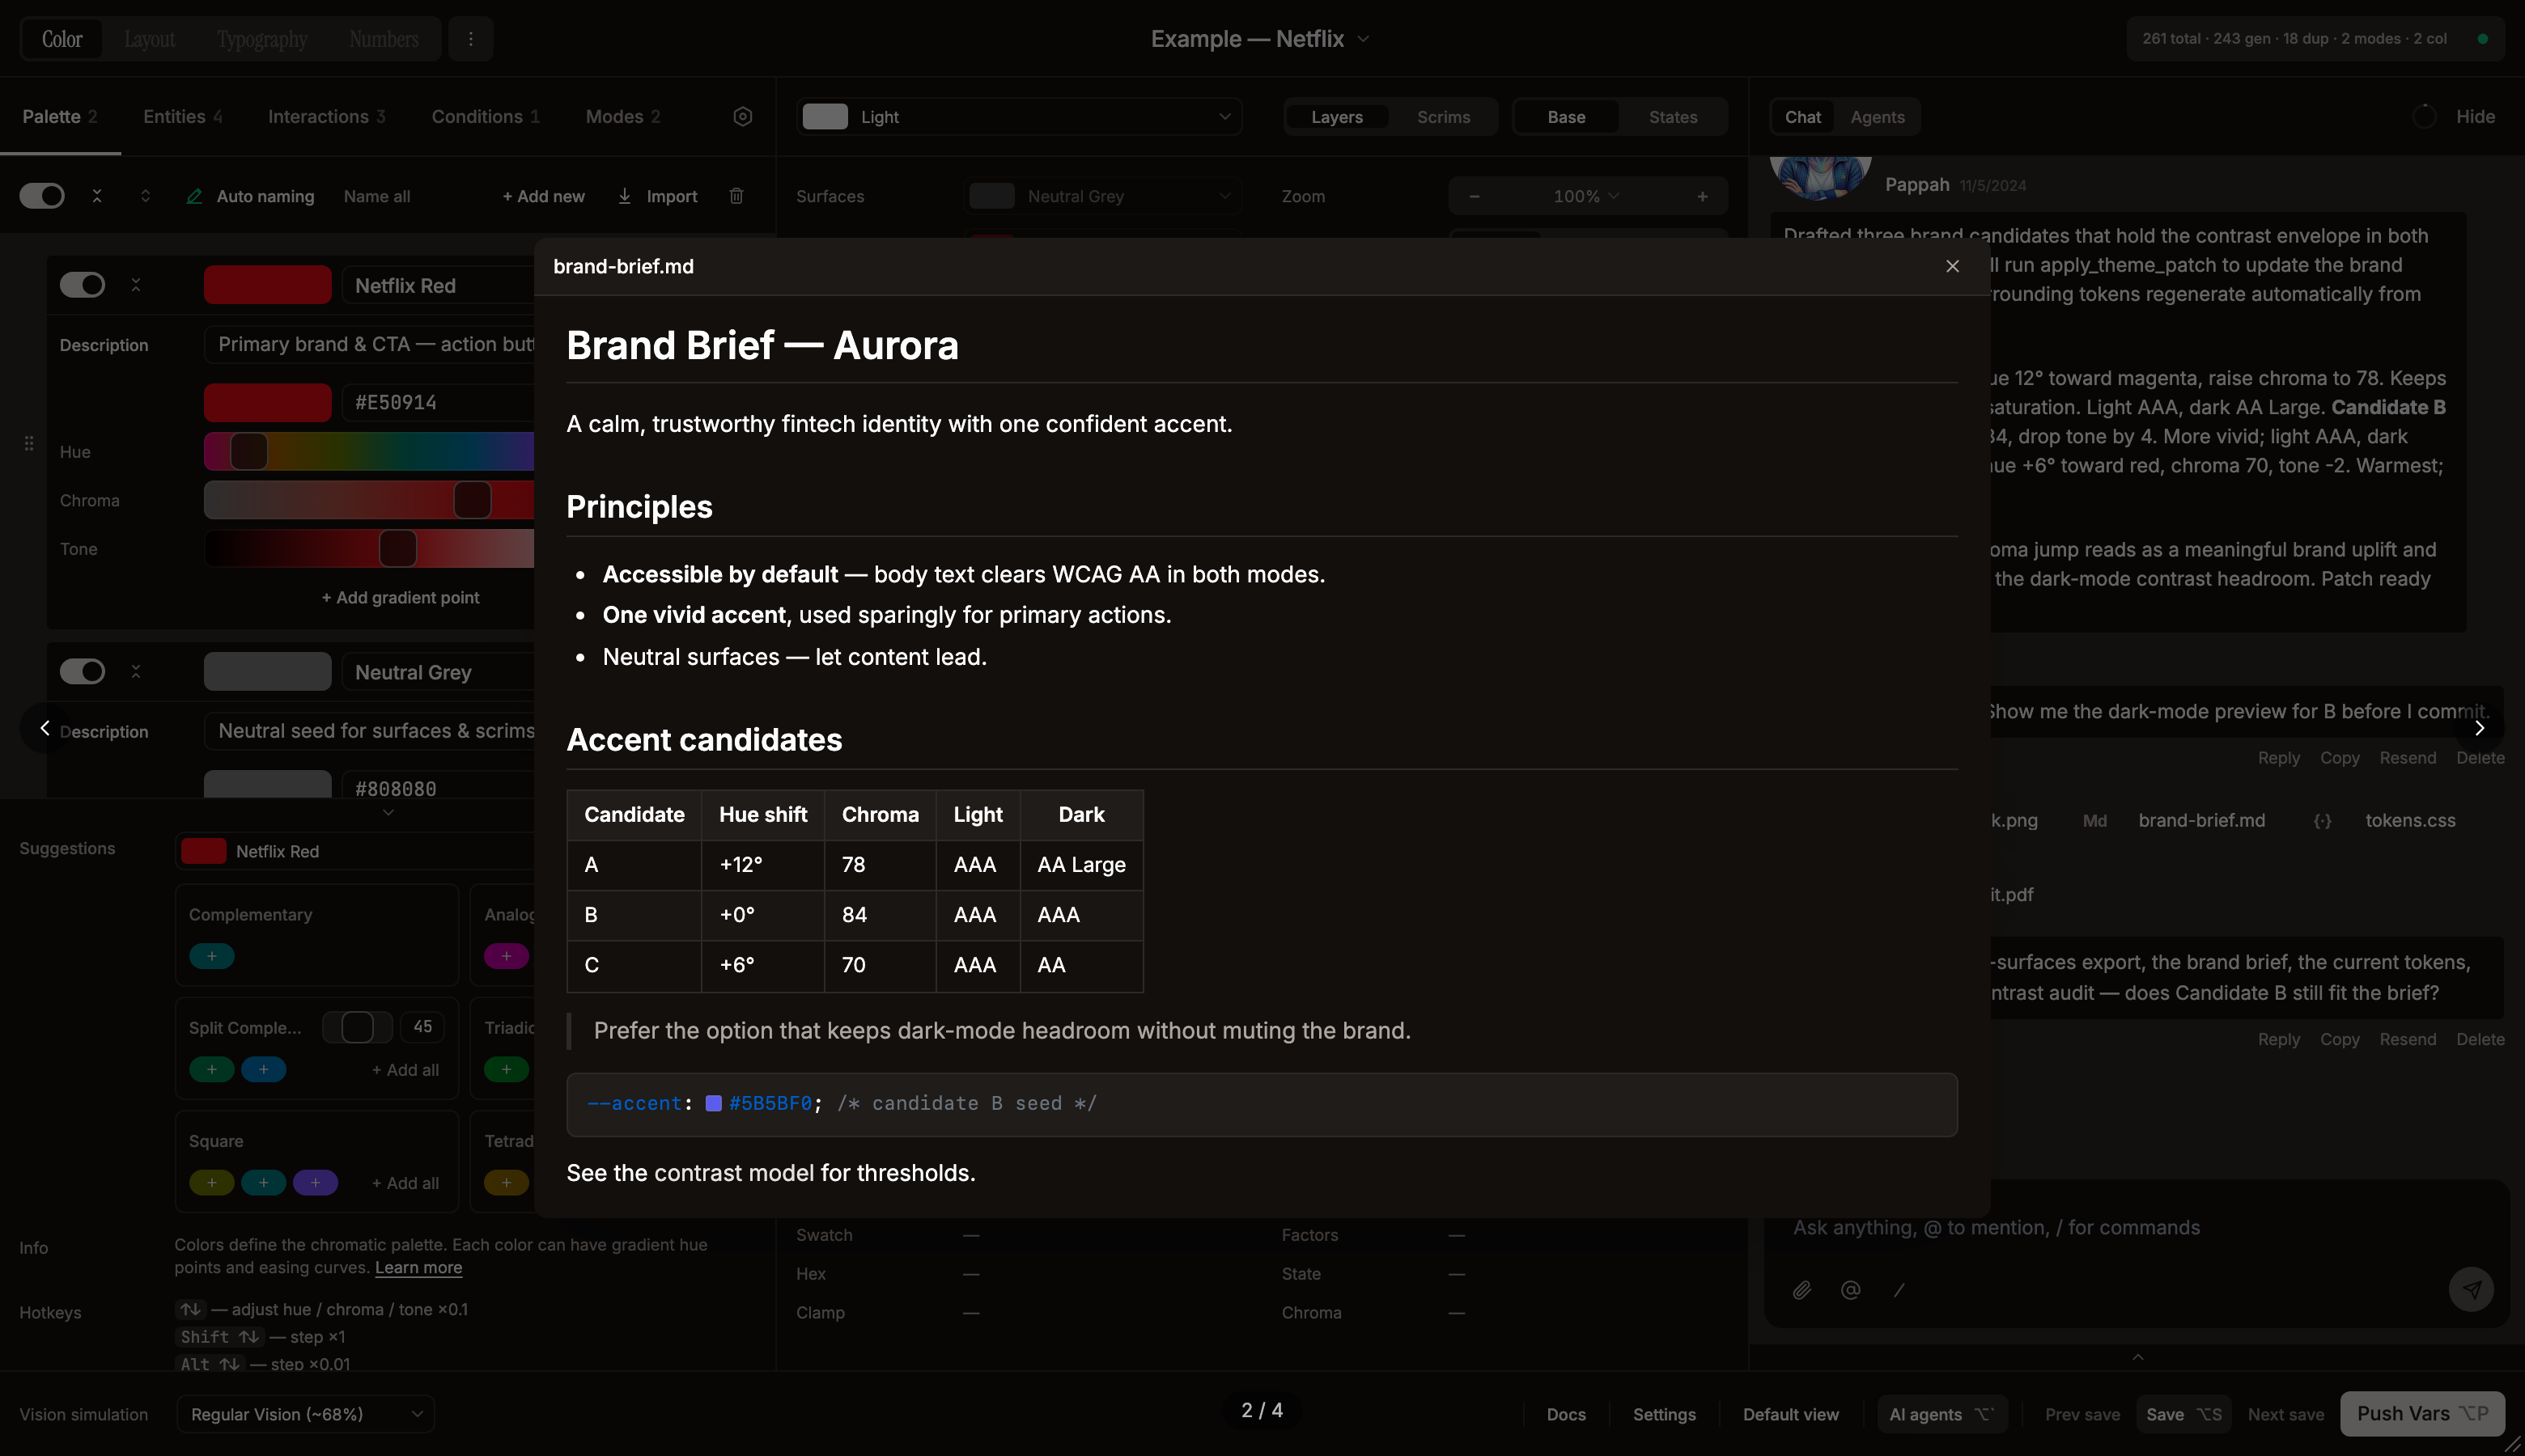Click the green status dot in header
The width and height of the screenshot is (2525, 1456).
point(2482,39)
